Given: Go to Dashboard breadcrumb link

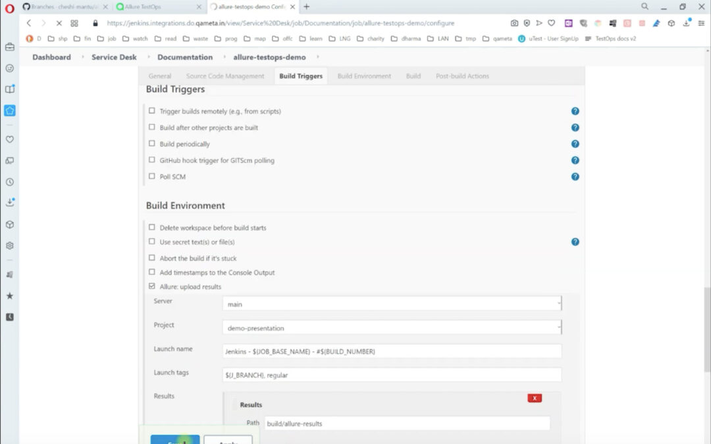Looking at the screenshot, I should 51,57.
